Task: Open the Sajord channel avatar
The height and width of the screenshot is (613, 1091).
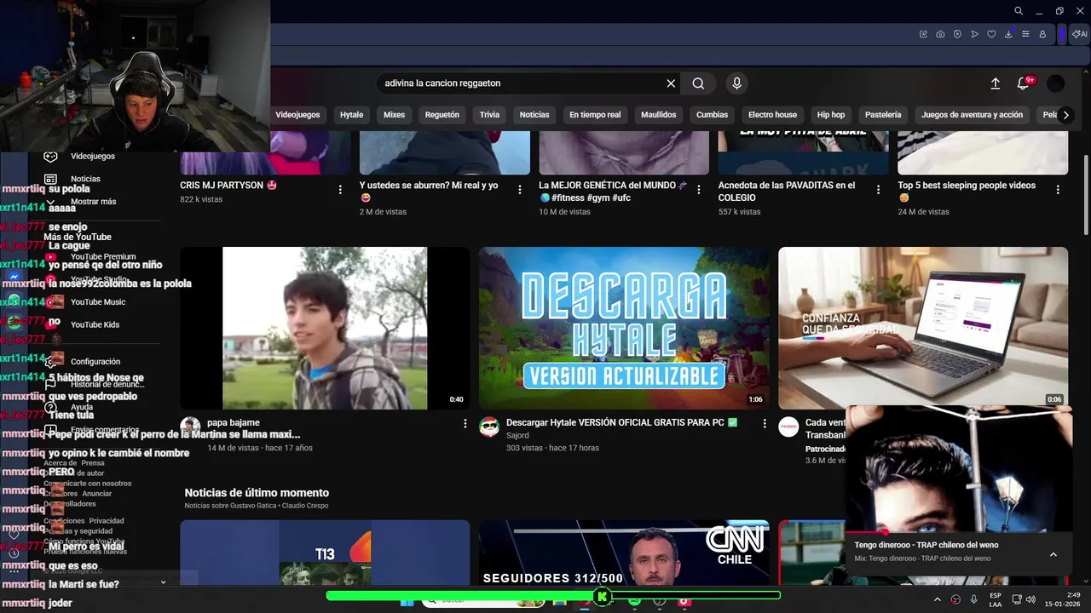Action: tap(489, 427)
